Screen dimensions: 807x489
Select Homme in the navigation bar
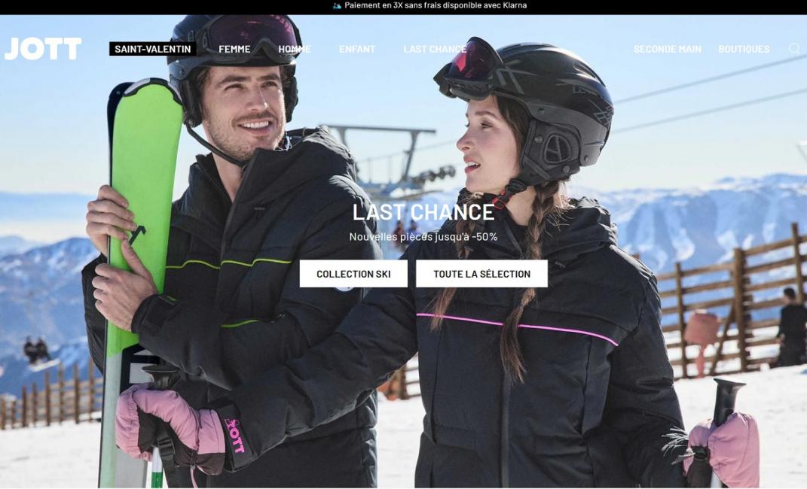(294, 49)
